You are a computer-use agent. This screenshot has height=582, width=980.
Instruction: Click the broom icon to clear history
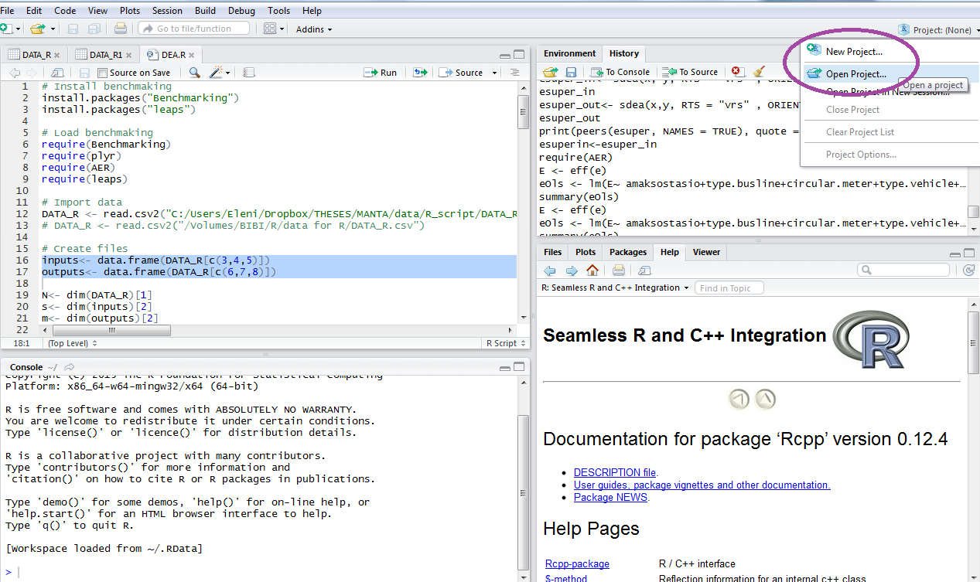pyautogui.click(x=759, y=72)
